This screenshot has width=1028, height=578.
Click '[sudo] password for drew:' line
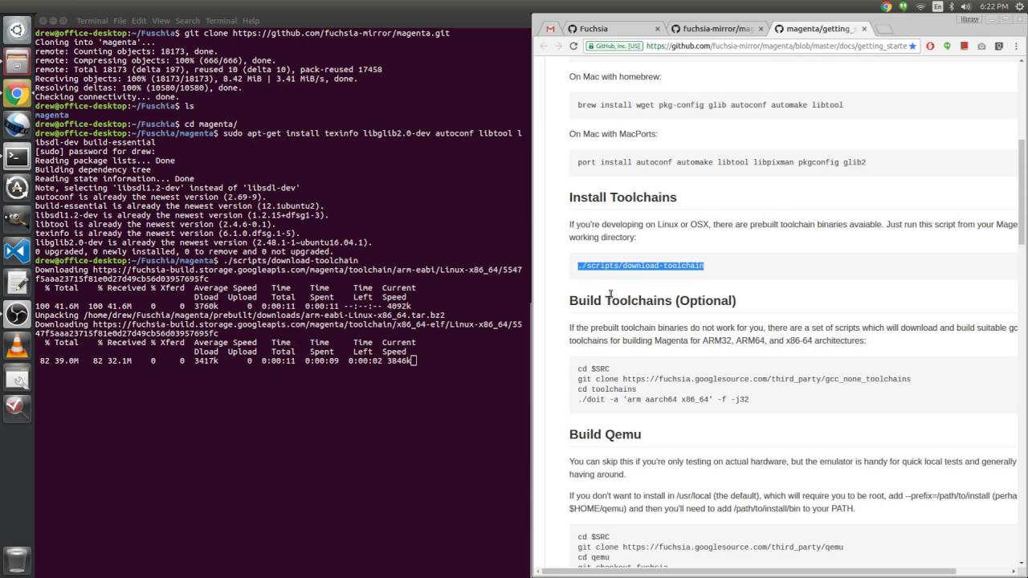click(x=95, y=151)
